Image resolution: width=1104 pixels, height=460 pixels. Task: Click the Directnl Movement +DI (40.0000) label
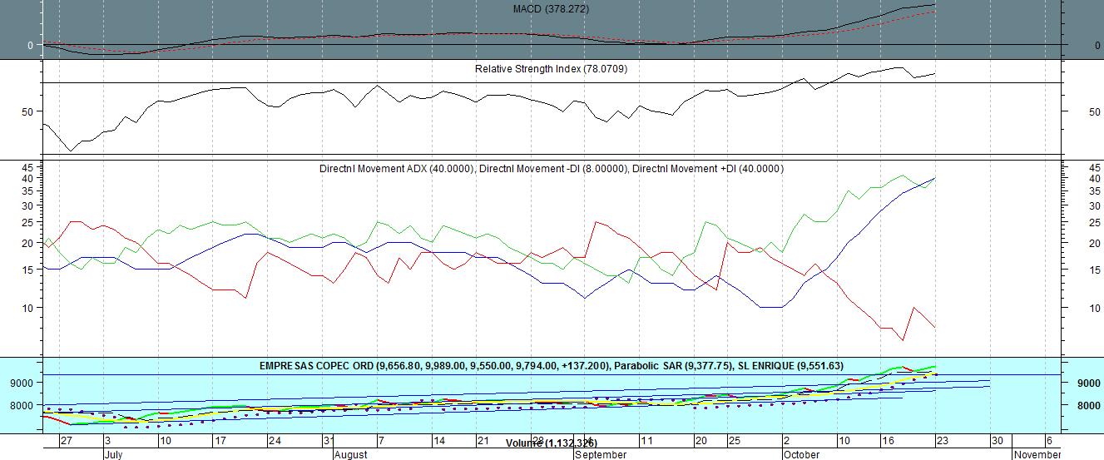click(708, 168)
